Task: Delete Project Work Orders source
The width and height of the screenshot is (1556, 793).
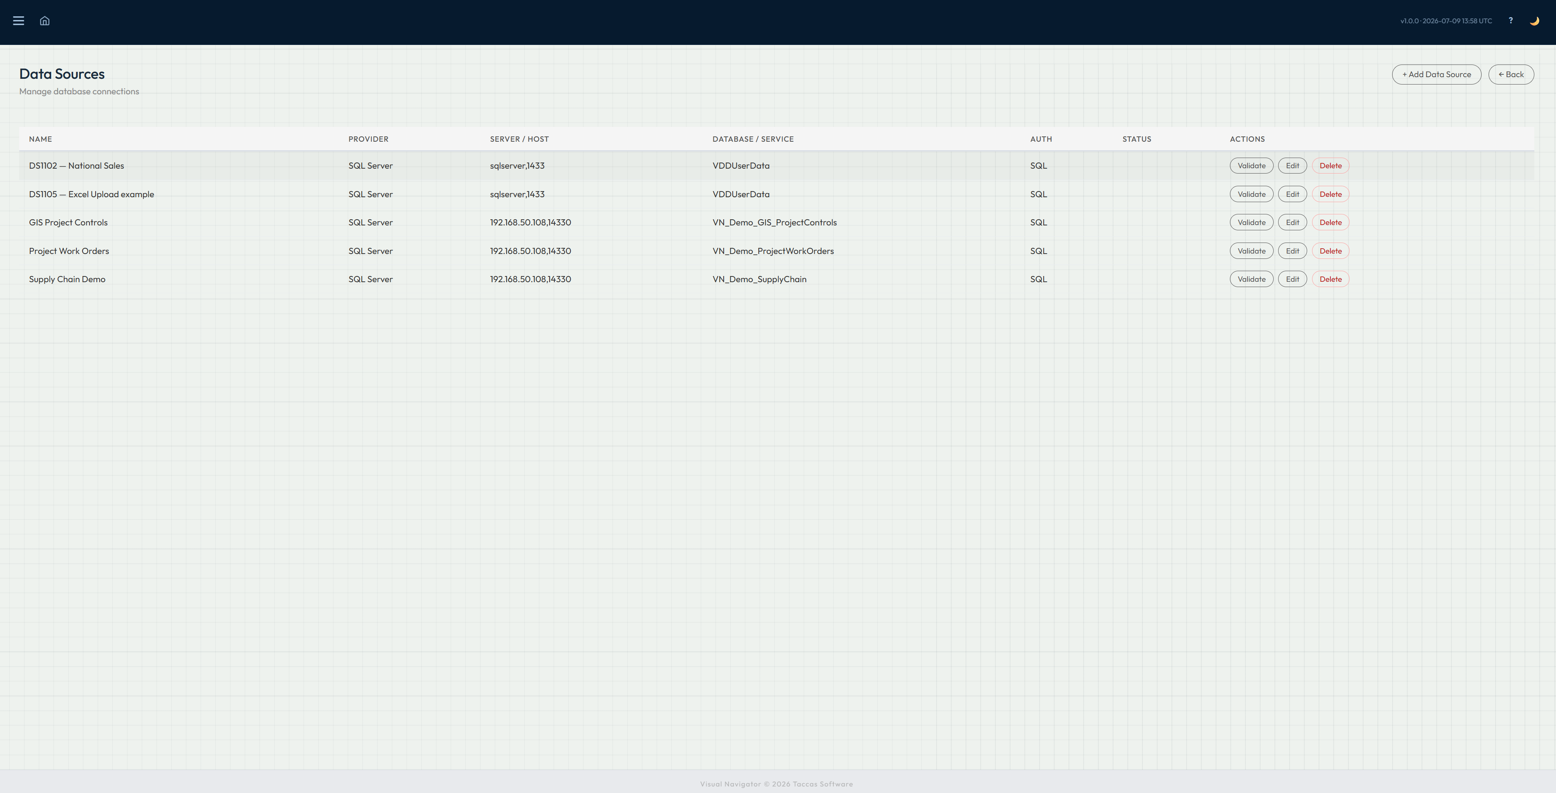Action: point(1331,250)
